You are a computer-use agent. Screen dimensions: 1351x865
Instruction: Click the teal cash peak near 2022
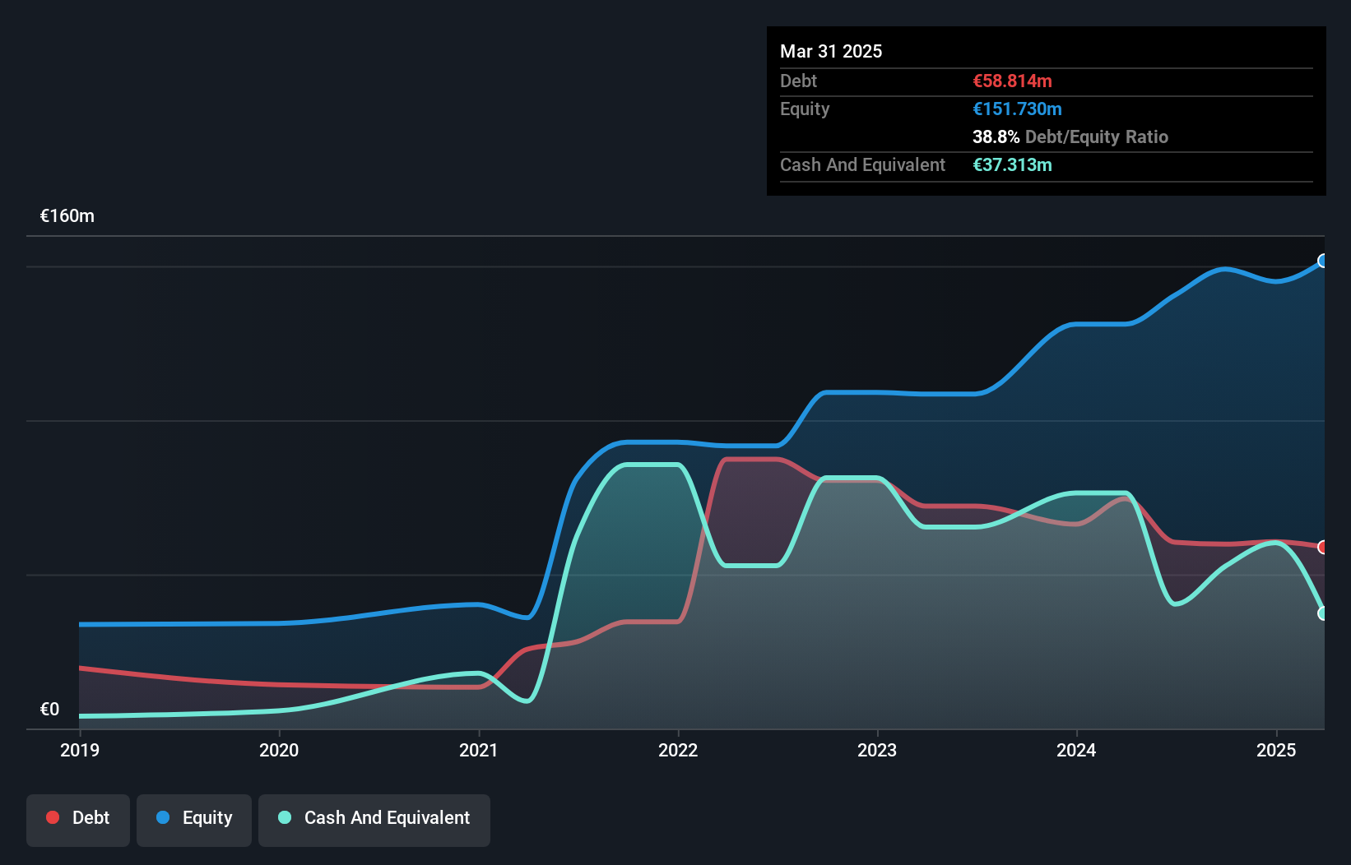click(652, 465)
